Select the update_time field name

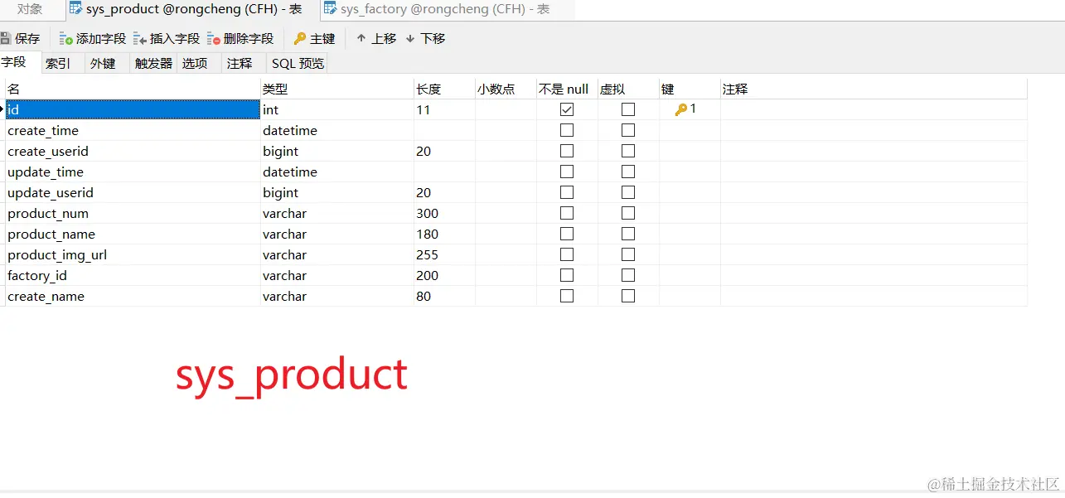46,172
